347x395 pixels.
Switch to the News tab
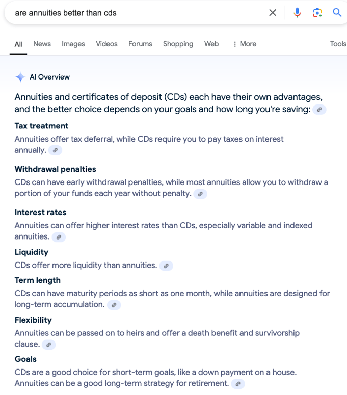click(42, 44)
